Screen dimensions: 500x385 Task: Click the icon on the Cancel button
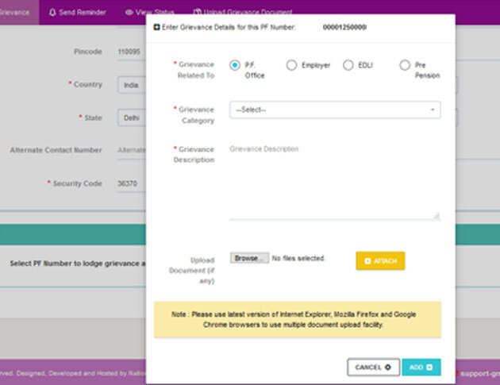click(x=387, y=368)
